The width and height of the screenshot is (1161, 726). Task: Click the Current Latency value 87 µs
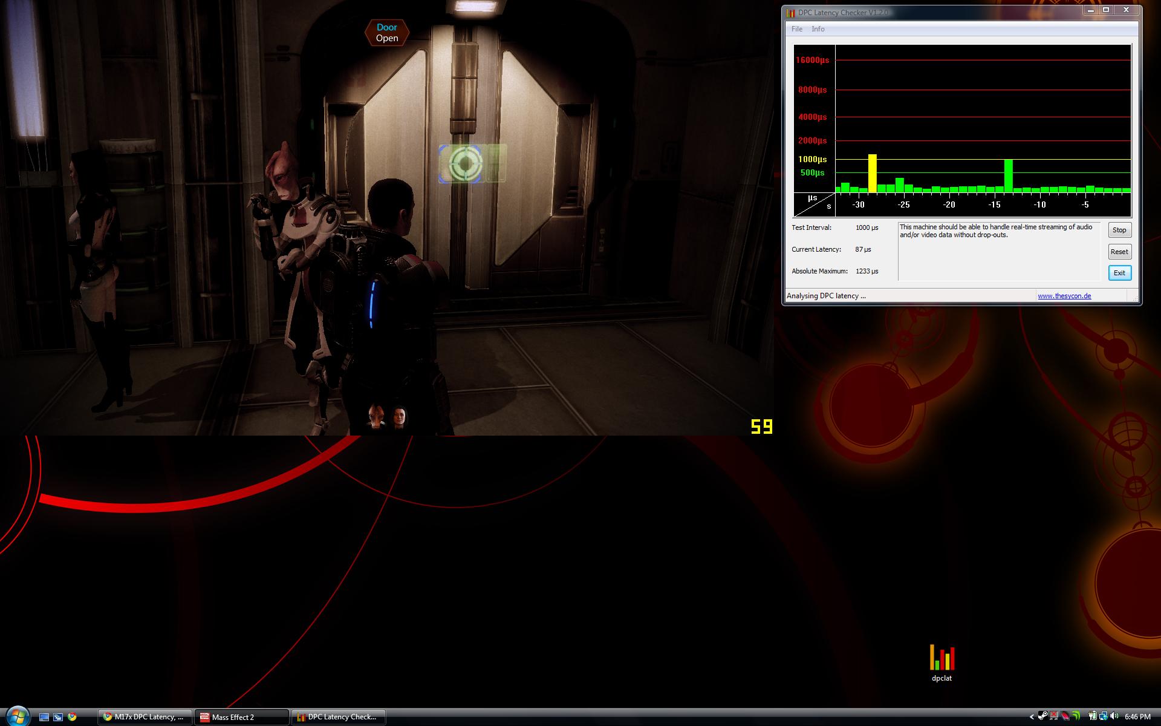tap(863, 249)
